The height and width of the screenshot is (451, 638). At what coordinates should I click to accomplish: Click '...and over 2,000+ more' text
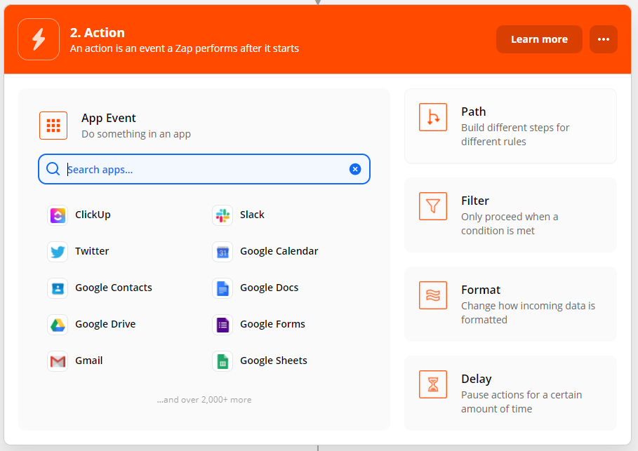coord(204,400)
